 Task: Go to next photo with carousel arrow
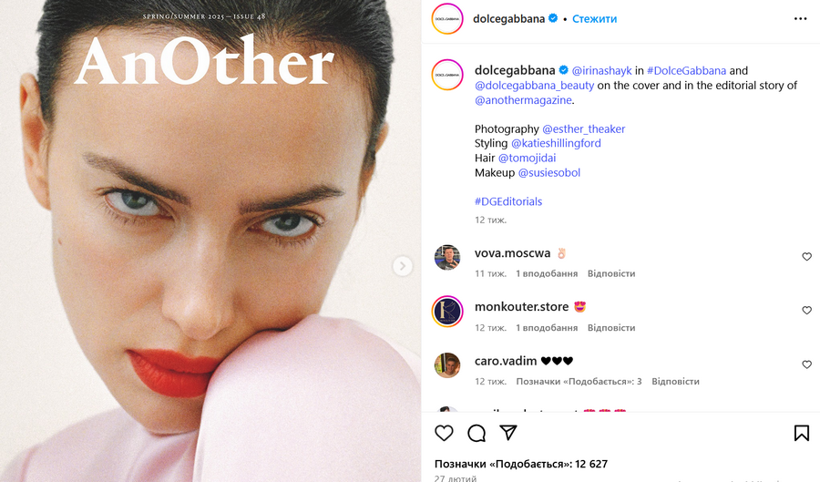(402, 266)
